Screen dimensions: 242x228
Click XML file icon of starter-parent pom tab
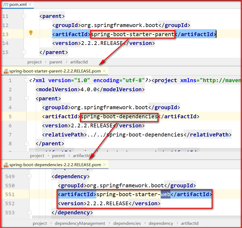pos(6,71)
